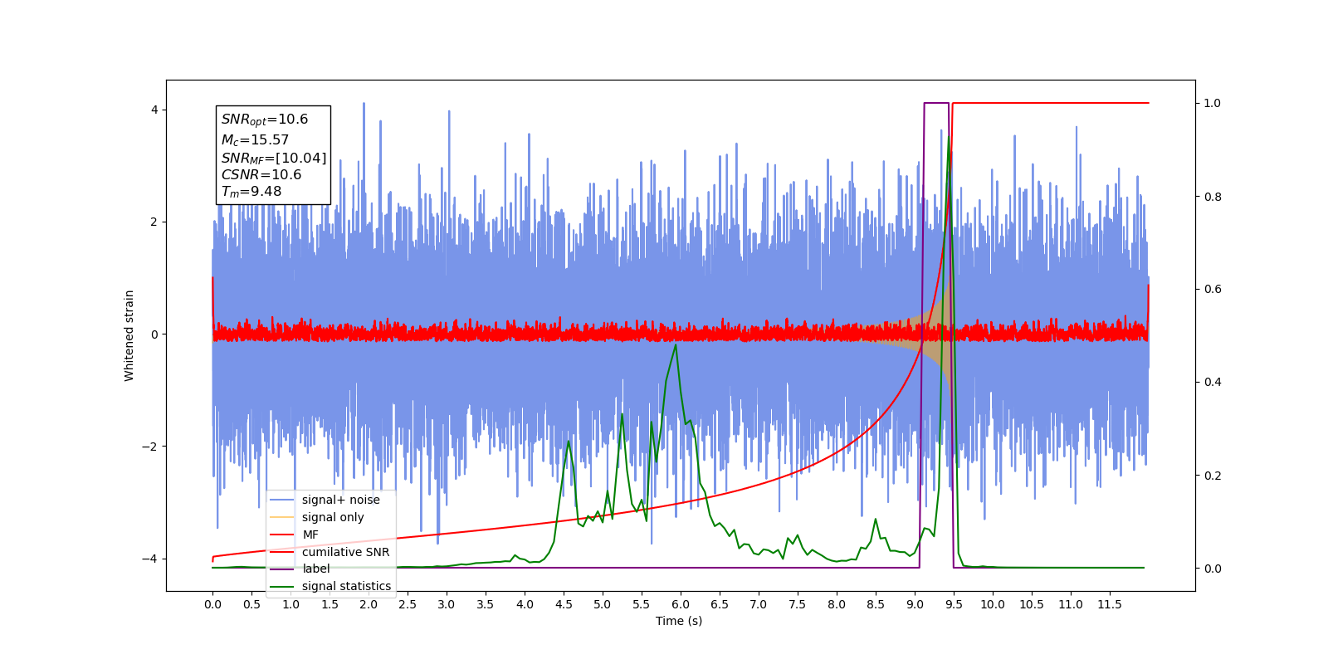Click the purple 'label' legend line
The image size is (1328, 664).
(282, 569)
